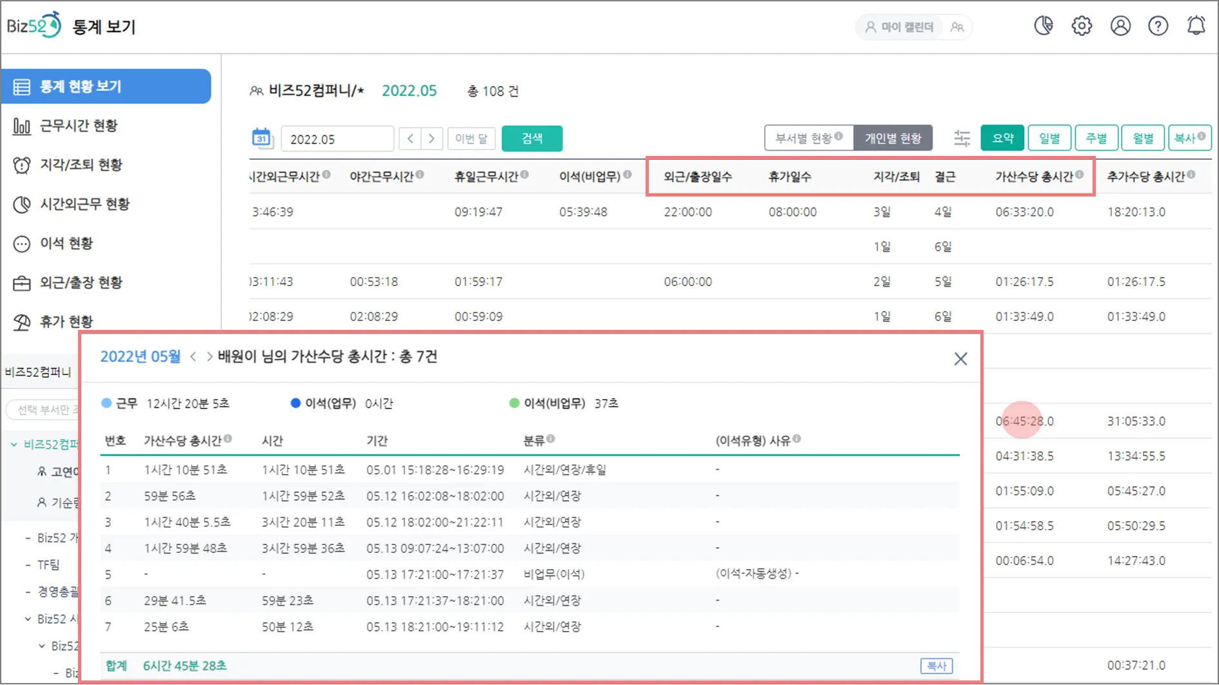Image resolution: width=1219 pixels, height=685 pixels.
Task: Click popup row 05.13 18:21:00~19:11:12
Action: tap(530, 626)
